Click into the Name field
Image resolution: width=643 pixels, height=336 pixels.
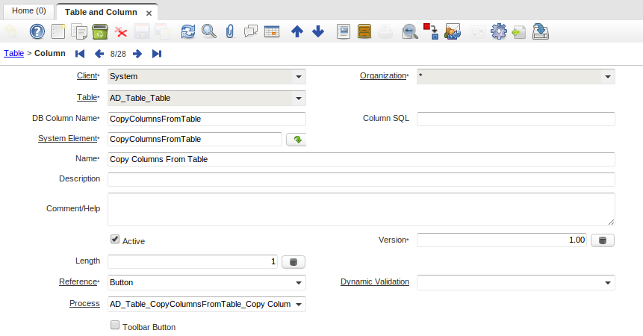361,159
